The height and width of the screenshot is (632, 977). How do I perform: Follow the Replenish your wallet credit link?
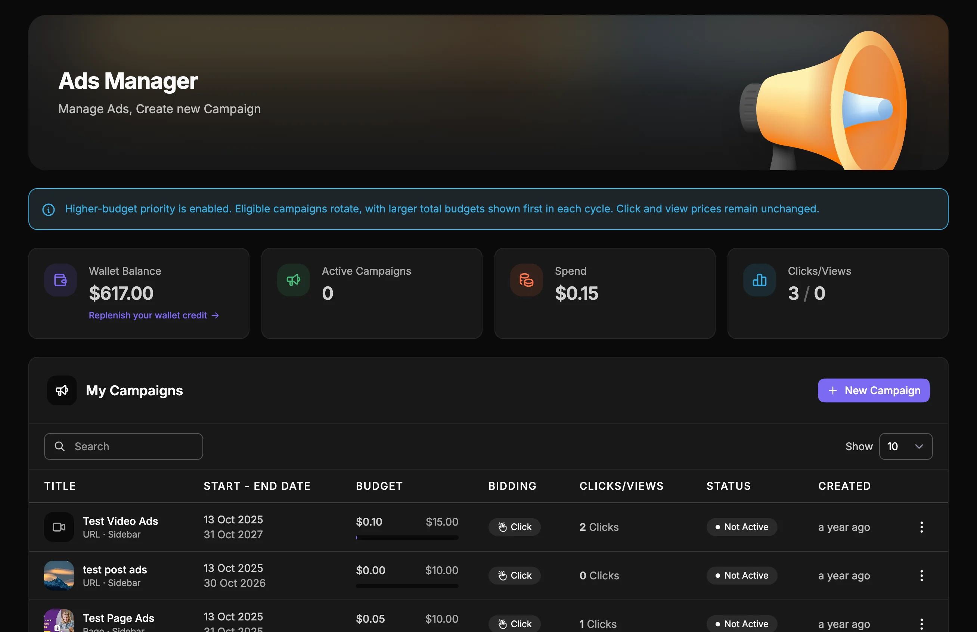point(154,315)
